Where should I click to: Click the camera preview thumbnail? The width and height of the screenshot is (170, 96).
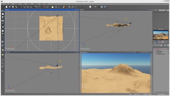[161, 35]
